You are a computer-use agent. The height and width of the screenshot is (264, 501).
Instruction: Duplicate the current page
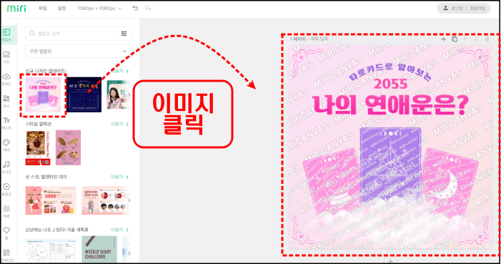[455, 39]
